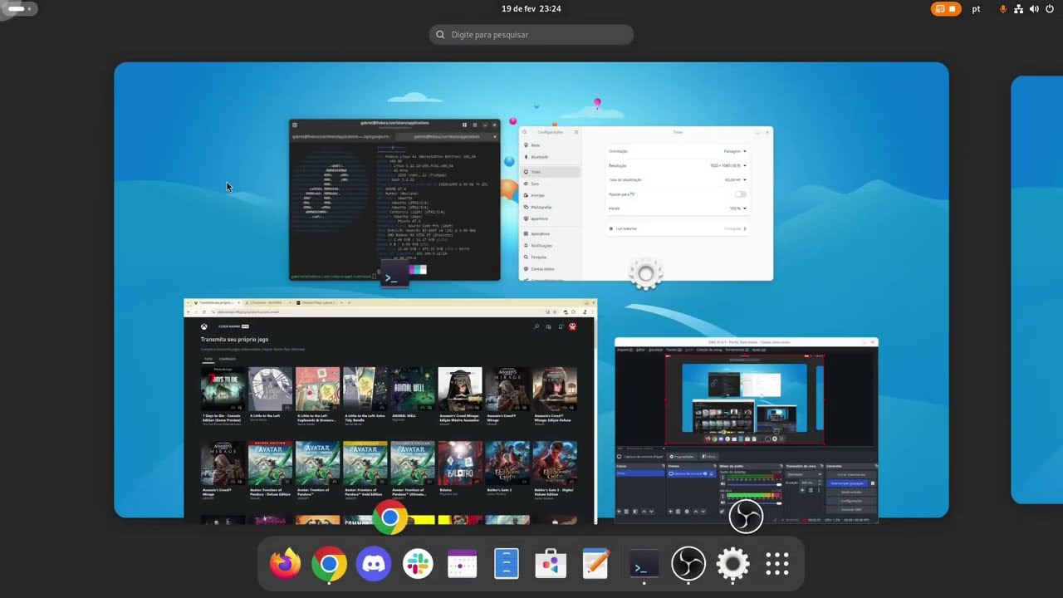The width and height of the screenshot is (1063, 598).
Task: Open OBS Studio from the dock
Action: coord(688,565)
